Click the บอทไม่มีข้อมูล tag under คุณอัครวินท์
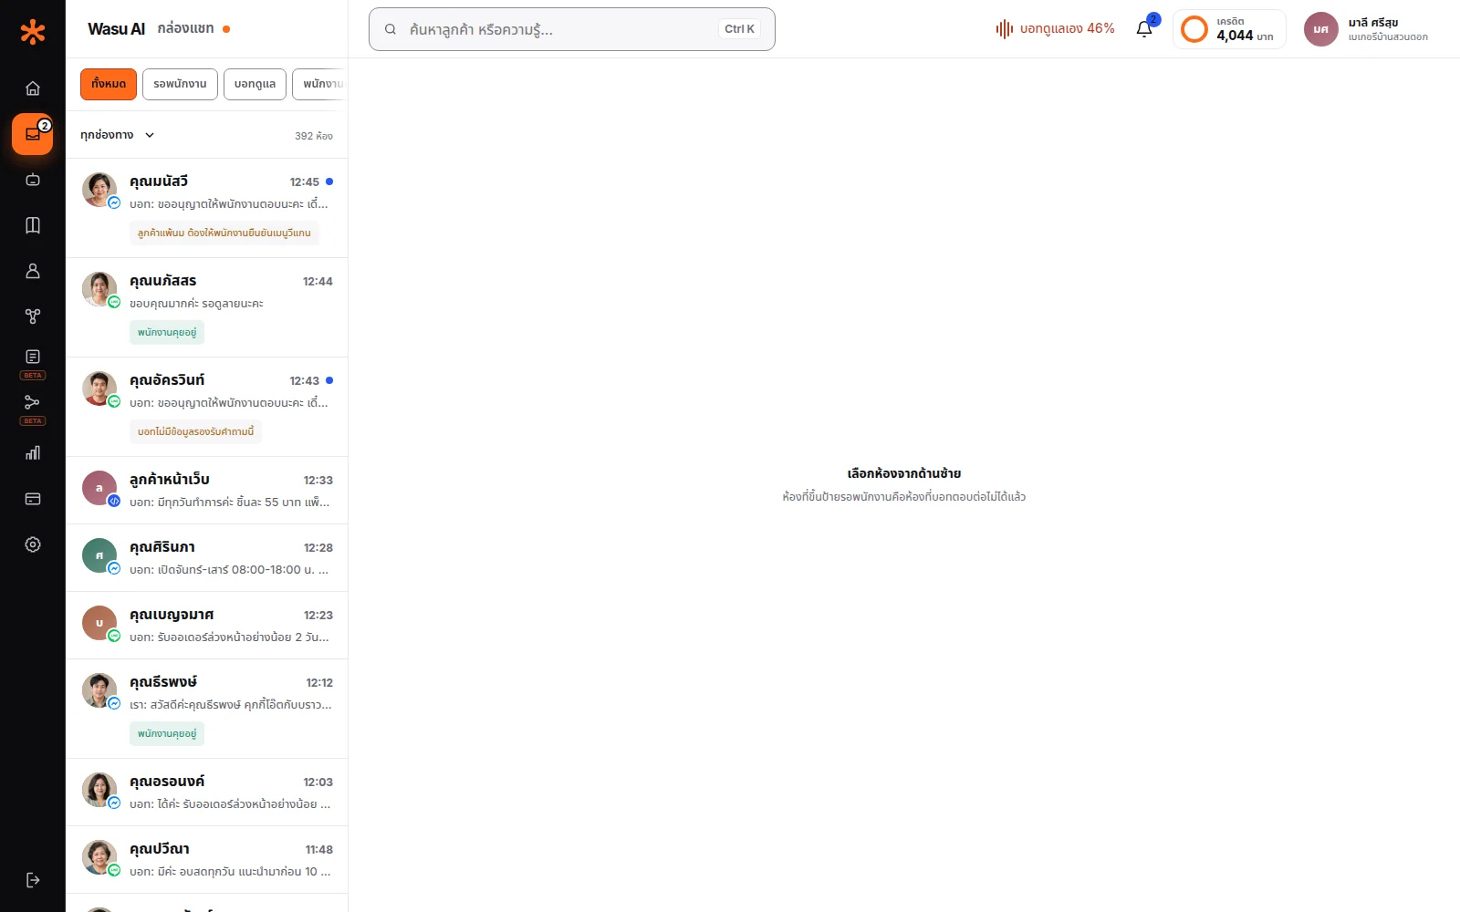1460x912 pixels. 195,431
